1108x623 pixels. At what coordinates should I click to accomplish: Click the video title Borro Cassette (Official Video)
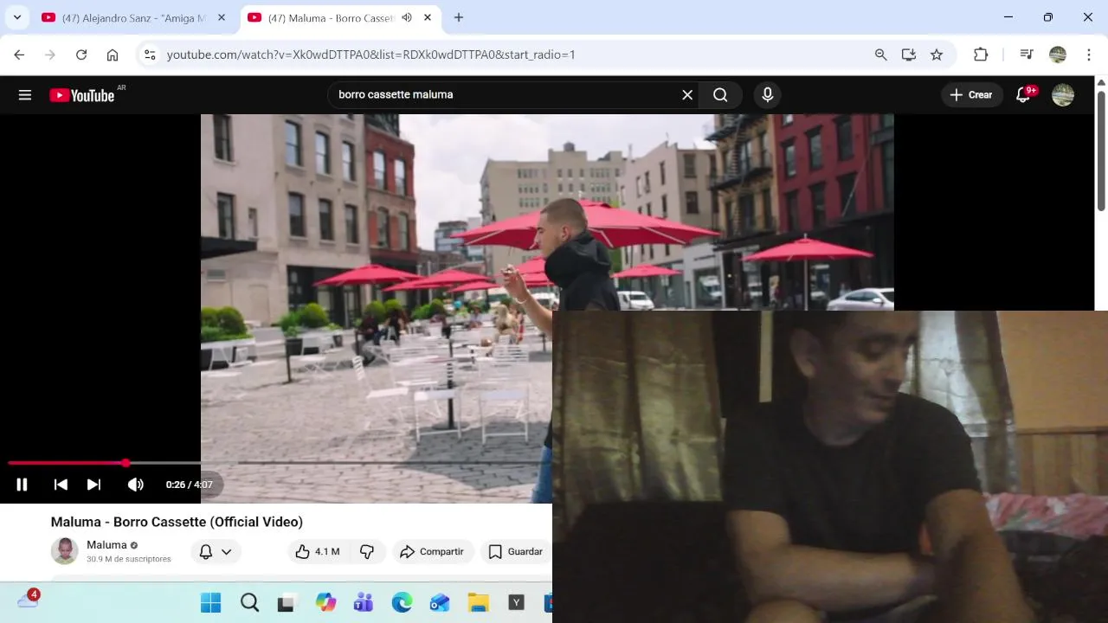click(177, 522)
